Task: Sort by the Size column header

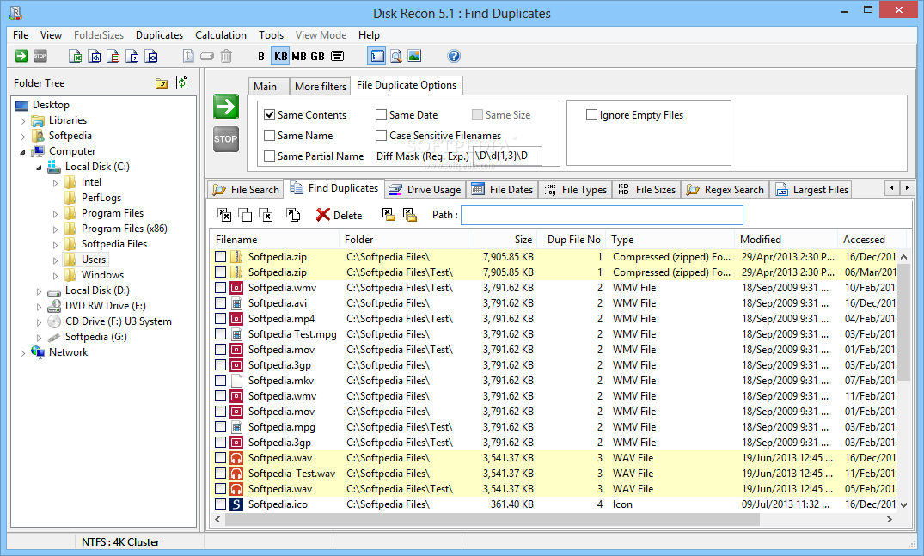Action: [x=501, y=240]
